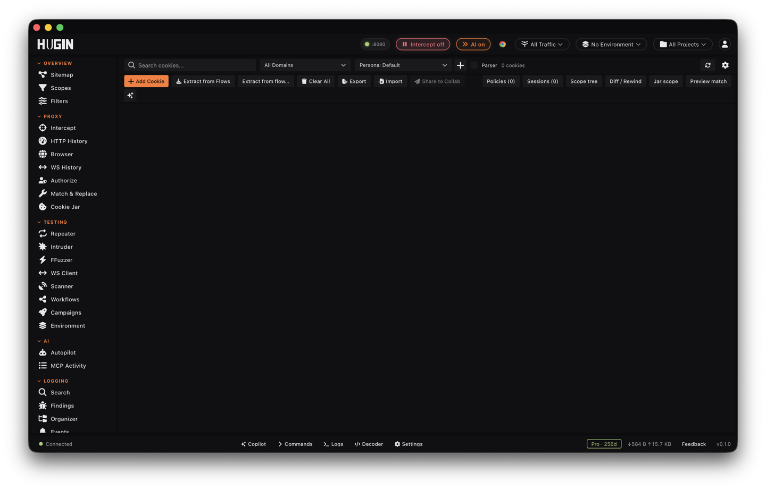Open the user account profile icon

(x=725, y=44)
